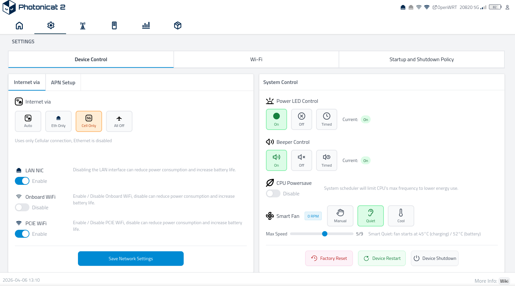Toggle the CPU Powersave switch
The height and width of the screenshot is (286, 515).
coord(273,194)
